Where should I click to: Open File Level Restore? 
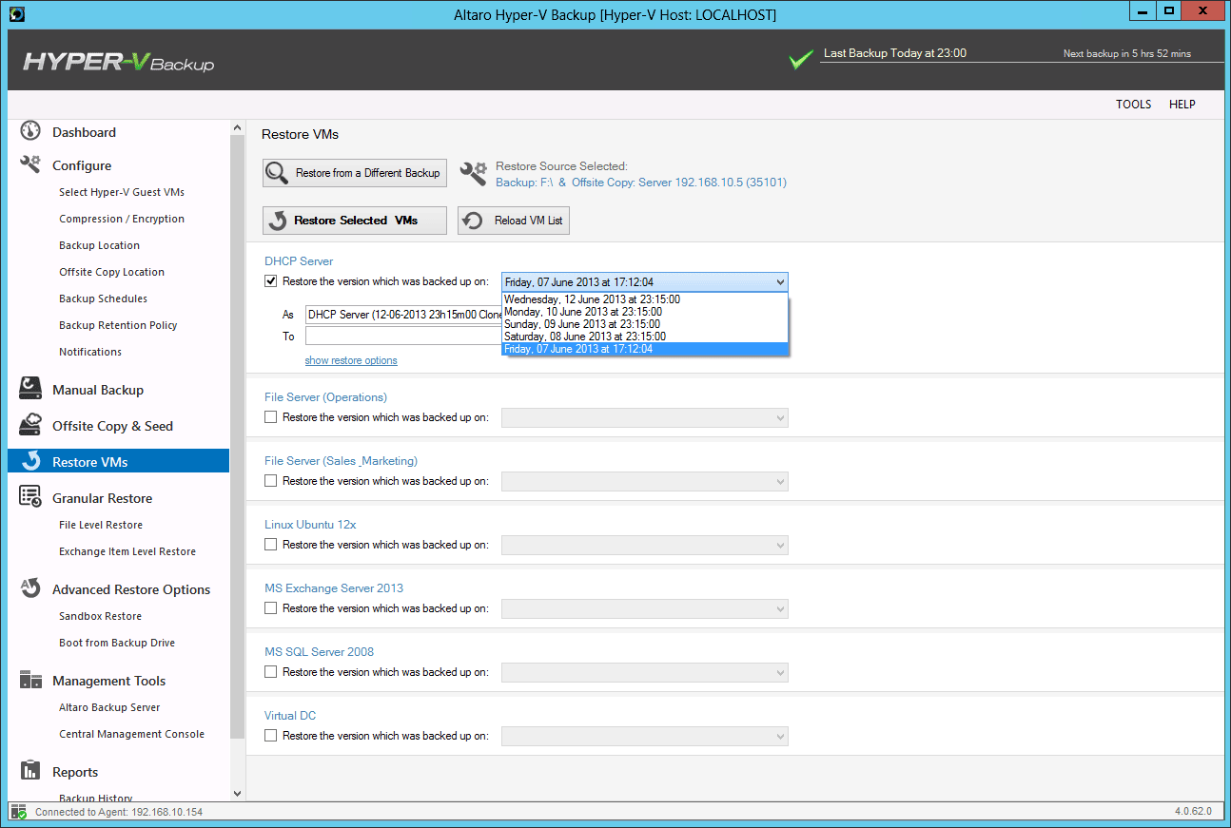(x=101, y=525)
